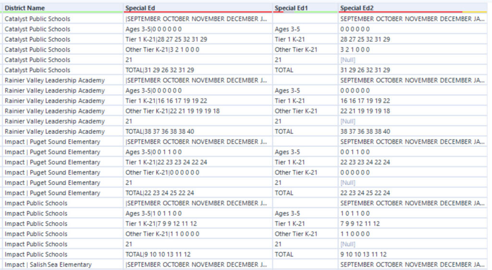The width and height of the screenshot is (492, 270).
Task: Select district cell 'Impact | Salish Sea Elementary'
Action: pos(62,265)
